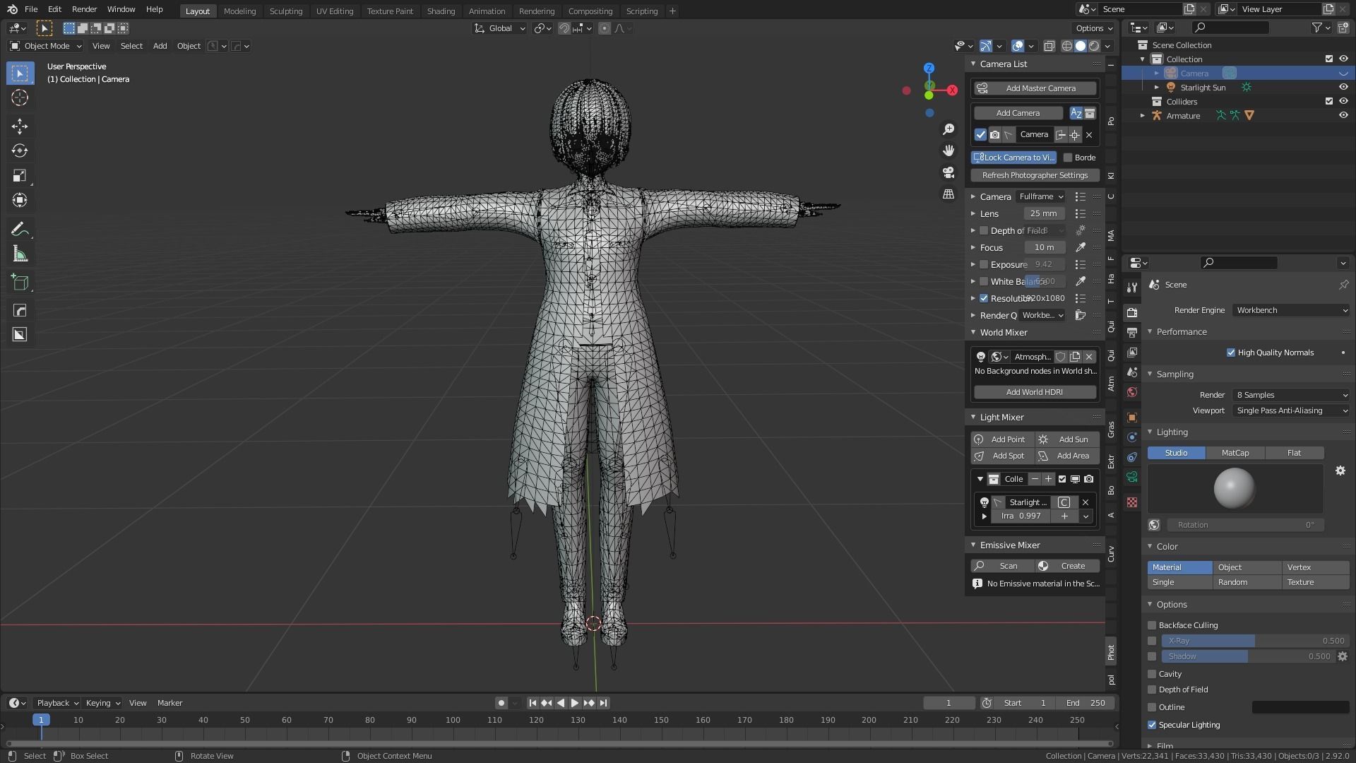1356x763 pixels.
Task: Click Add World HDRI button
Action: (x=1035, y=392)
